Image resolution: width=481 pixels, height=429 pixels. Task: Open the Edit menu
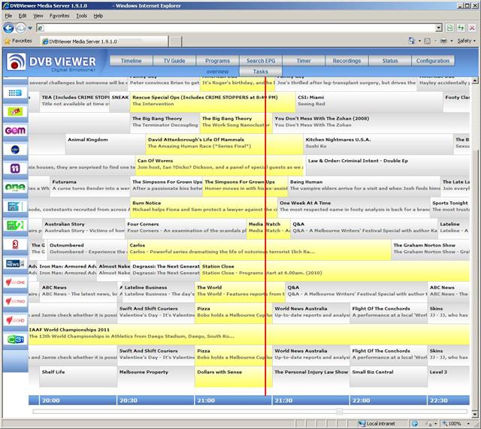pos(23,16)
